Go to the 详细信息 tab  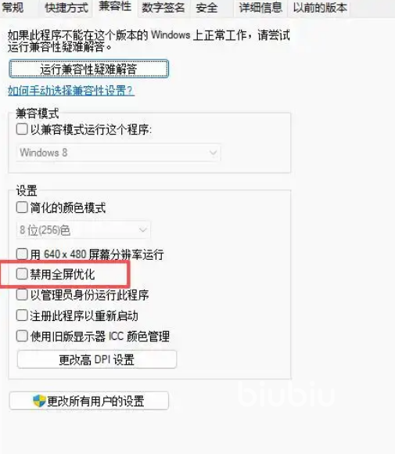[260, 8]
